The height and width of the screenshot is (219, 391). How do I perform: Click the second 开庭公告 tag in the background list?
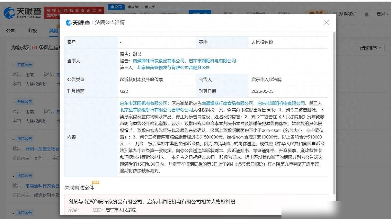coord(25,102)
